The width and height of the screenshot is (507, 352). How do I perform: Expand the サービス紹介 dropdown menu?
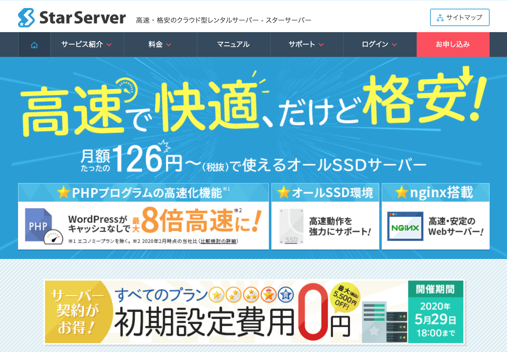click(87, 45)
